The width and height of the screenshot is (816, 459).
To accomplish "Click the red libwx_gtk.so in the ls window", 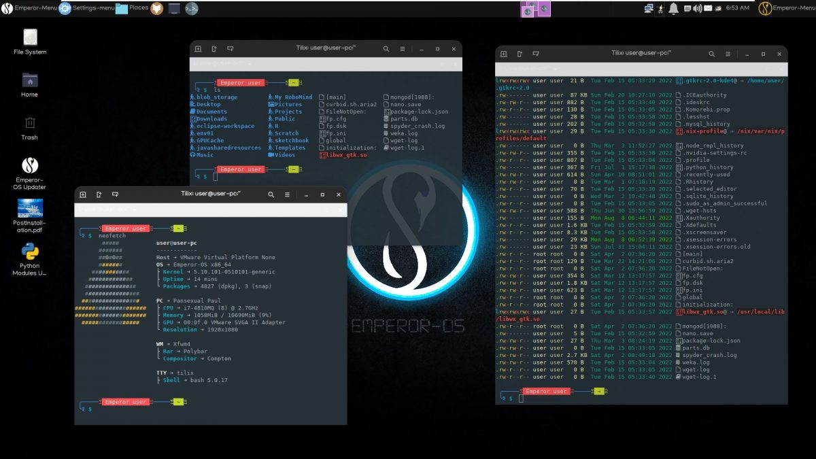I will click(346, 155).
